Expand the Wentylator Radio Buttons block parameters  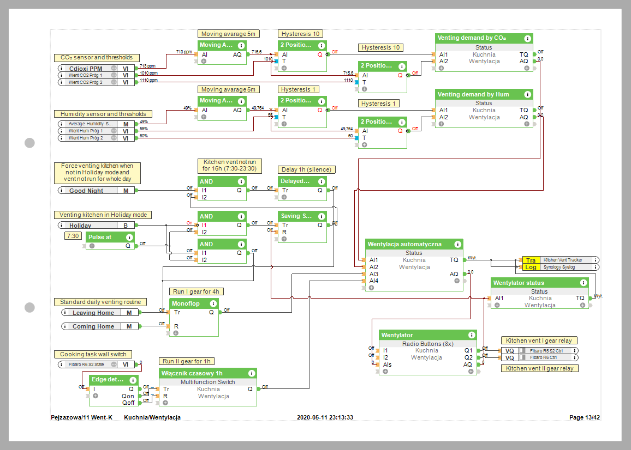(x=385, y=372)
